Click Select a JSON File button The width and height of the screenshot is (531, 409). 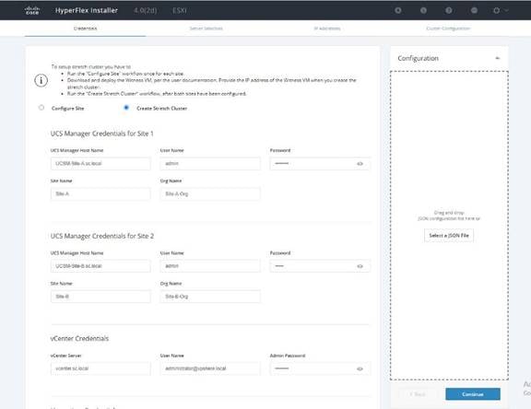pyautogui.click(x=449, y=236)
